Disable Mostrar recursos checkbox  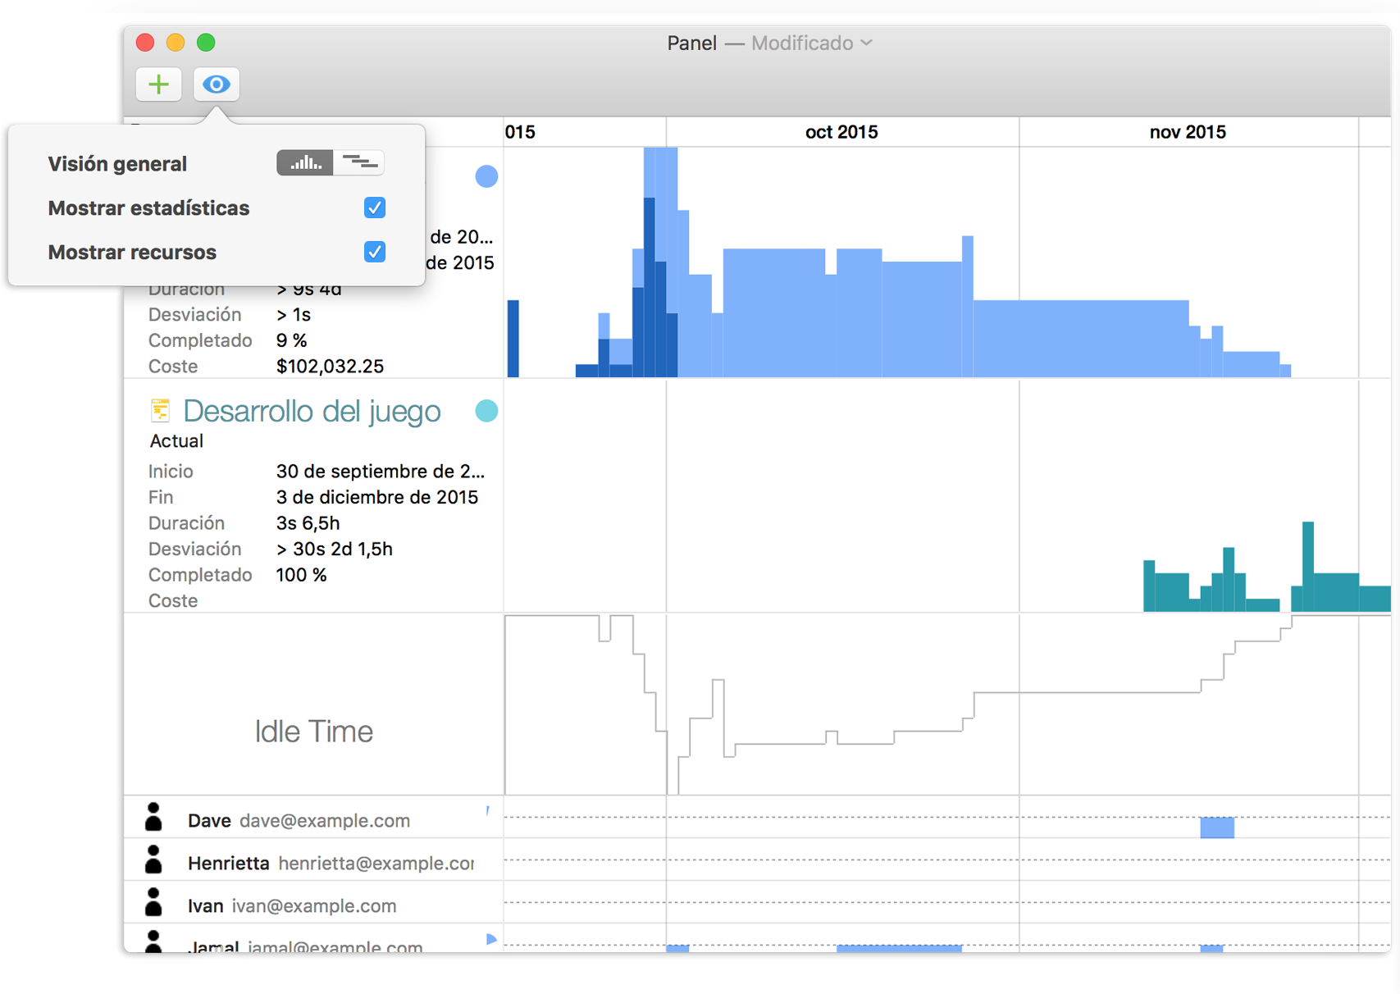tap(375, 252)
